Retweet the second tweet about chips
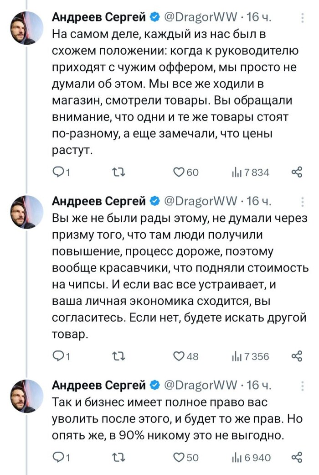The image size is (319, 475). [118, 356]
